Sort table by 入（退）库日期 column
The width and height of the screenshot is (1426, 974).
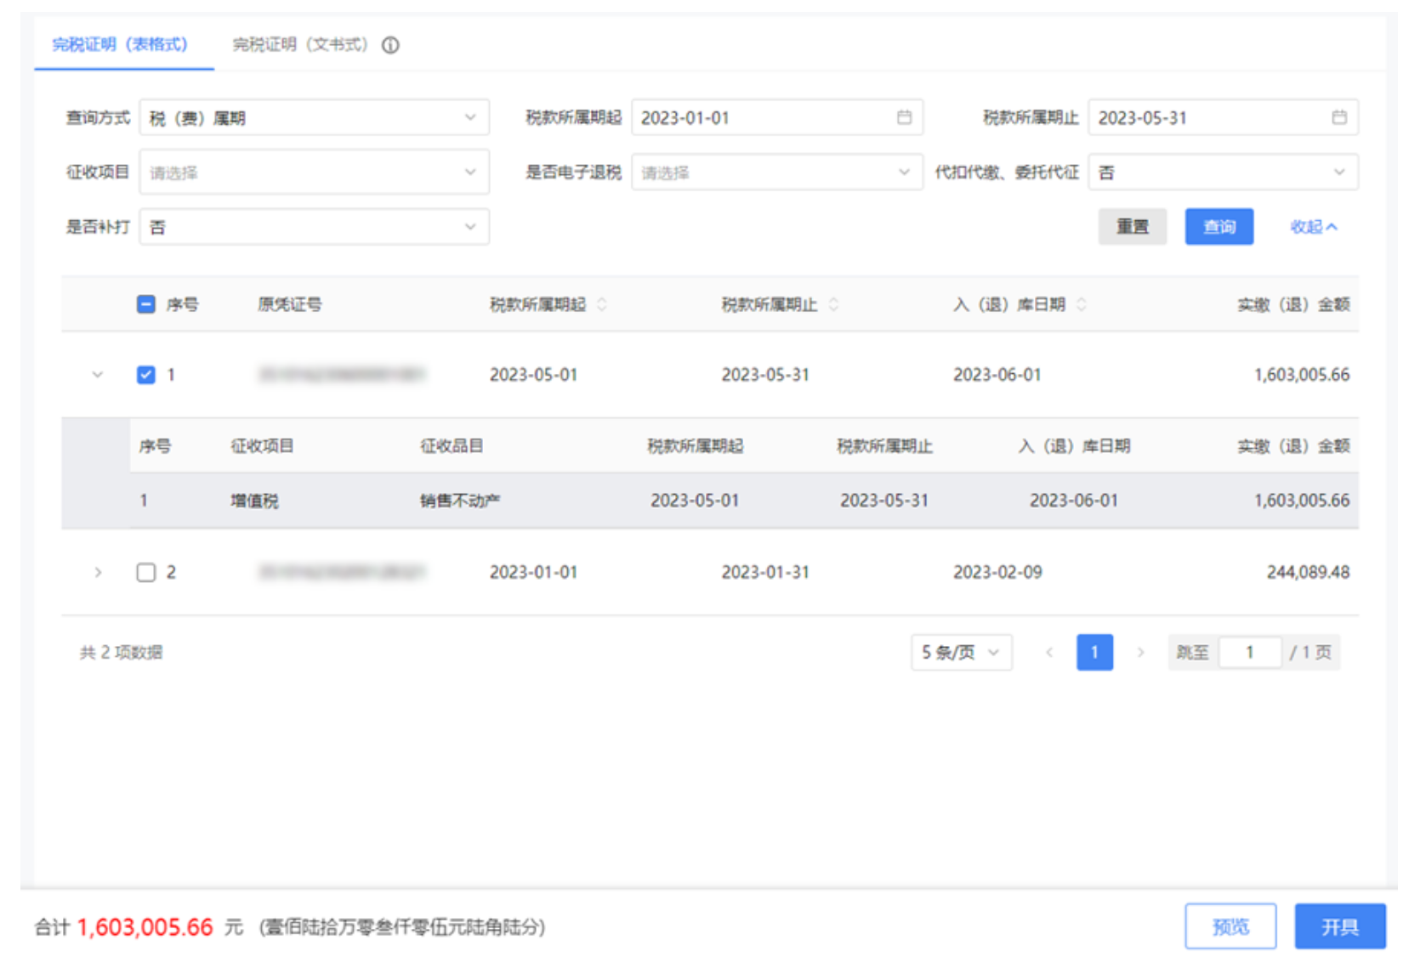click(1081, 305)
